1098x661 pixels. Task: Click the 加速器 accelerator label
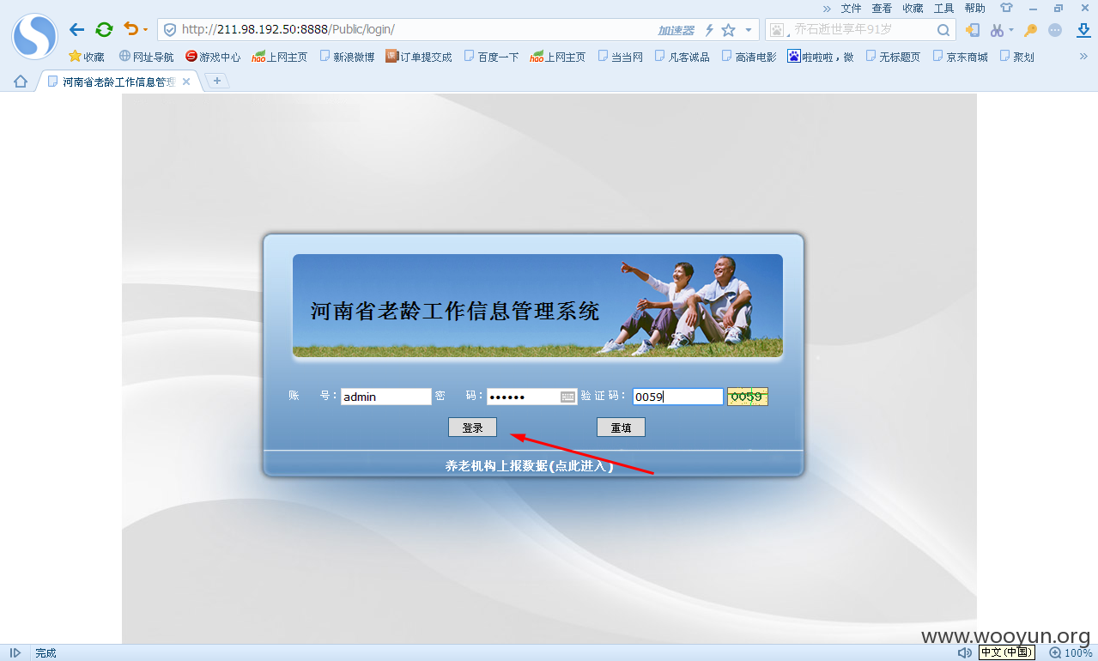676,30
